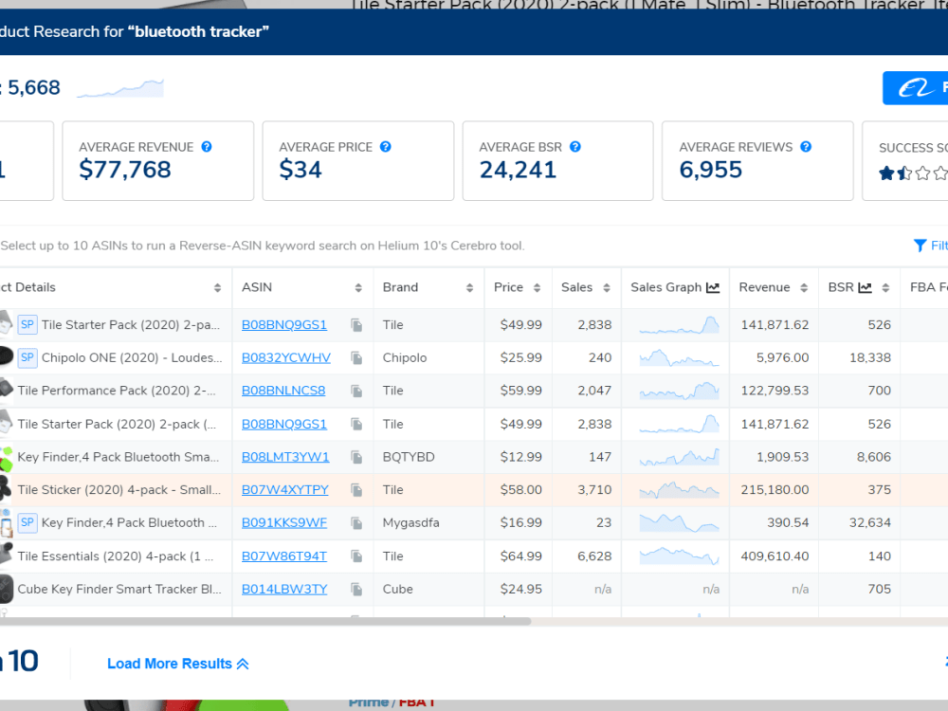Copy ASIN B091KKS9WF icon
The image size is (948, 711).
coord(356,523)
